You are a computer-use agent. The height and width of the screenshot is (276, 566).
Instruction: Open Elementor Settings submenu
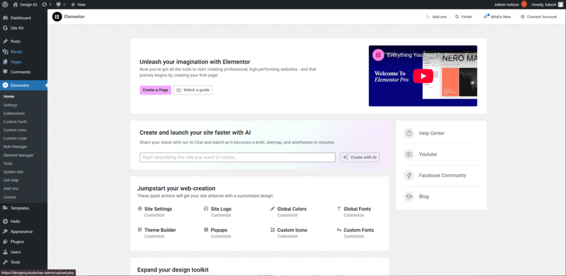11,105
